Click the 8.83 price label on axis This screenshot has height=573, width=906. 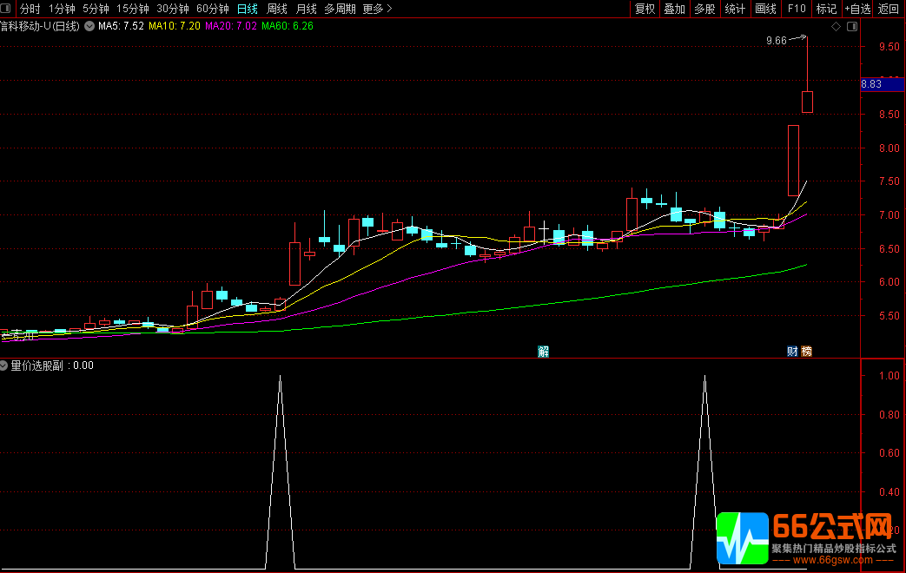coord(871,84)
